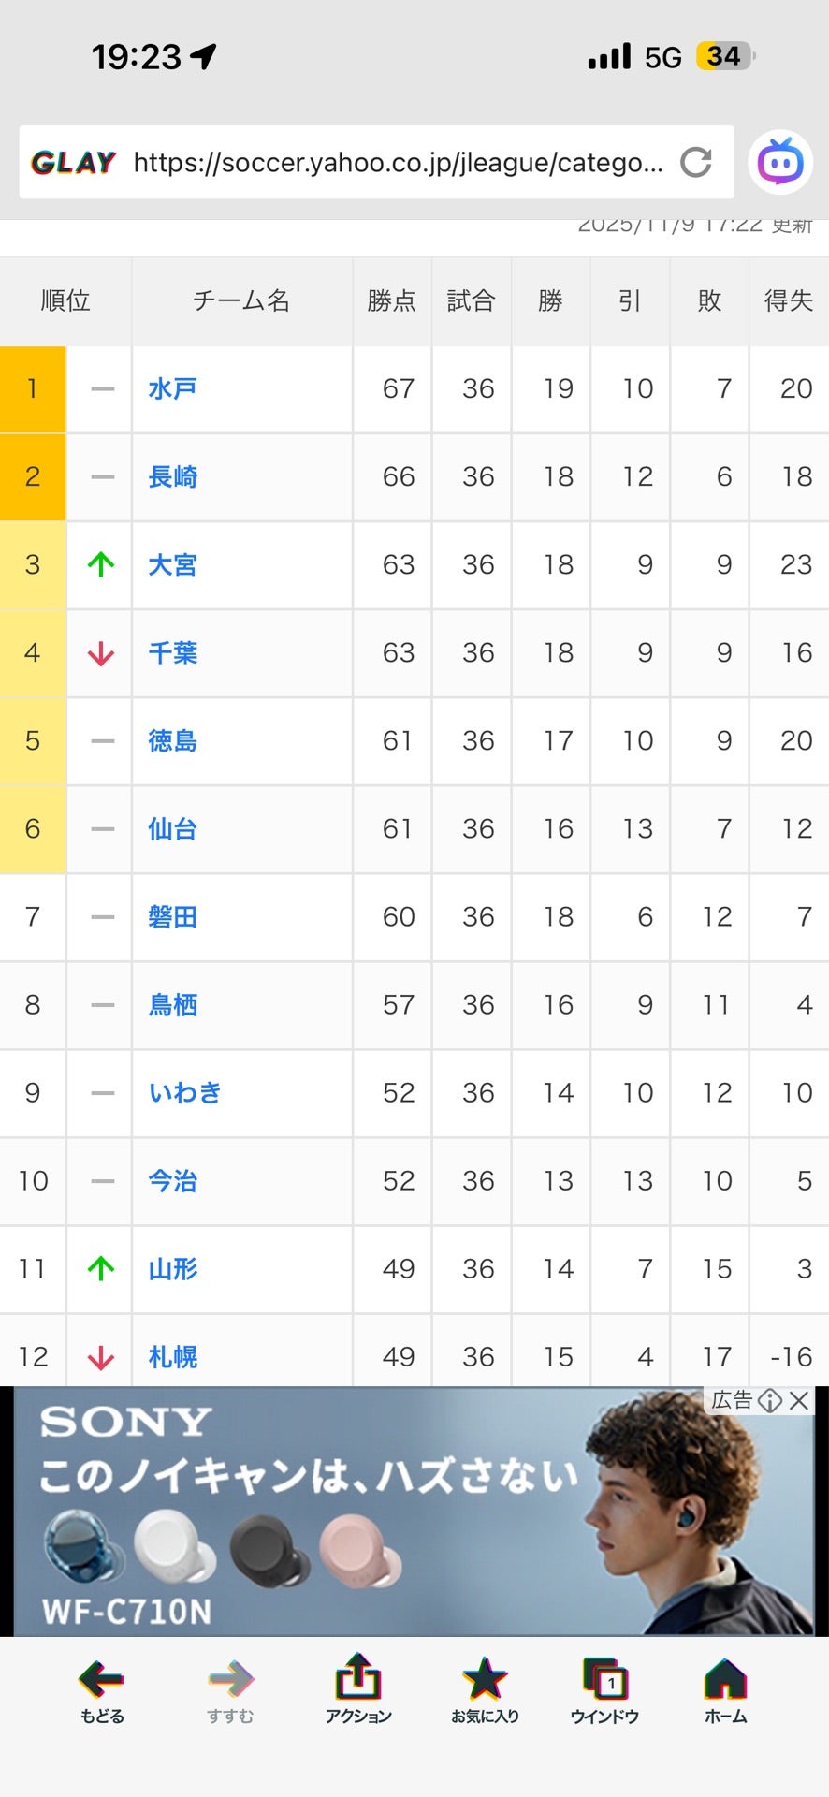Screen dimensions: 829x1797
Task: Tap the reload page icon
Action: click(695, 162)
